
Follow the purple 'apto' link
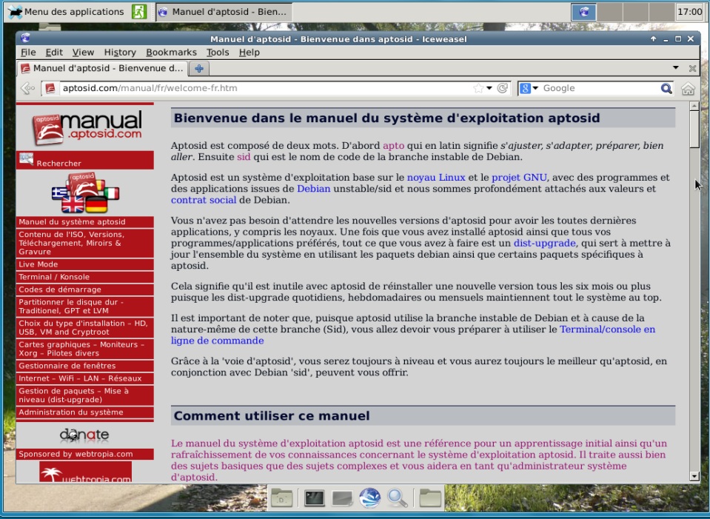tap(393, 146)
